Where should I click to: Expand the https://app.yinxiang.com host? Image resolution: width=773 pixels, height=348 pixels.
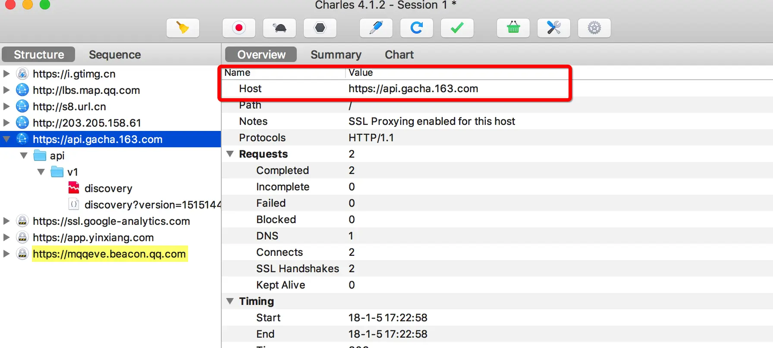[6, 237]
